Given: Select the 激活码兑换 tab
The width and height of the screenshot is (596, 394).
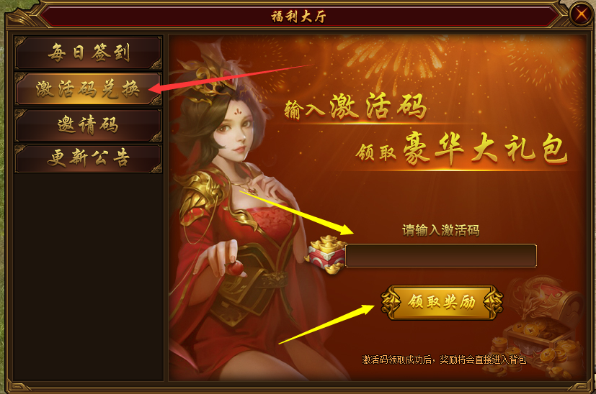Looking at the screenshot, I should (x=88, y=88).
